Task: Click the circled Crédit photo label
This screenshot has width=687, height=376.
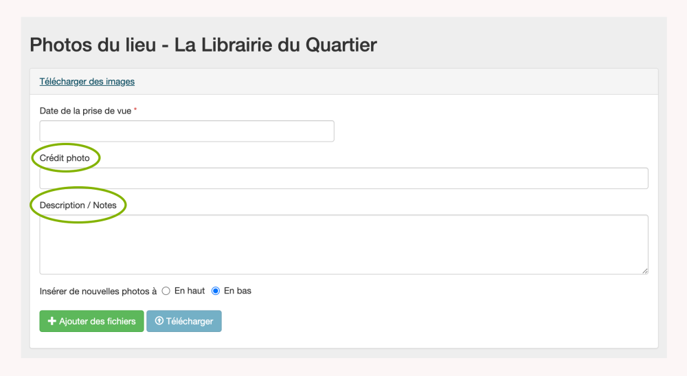Action: point(65,158)
